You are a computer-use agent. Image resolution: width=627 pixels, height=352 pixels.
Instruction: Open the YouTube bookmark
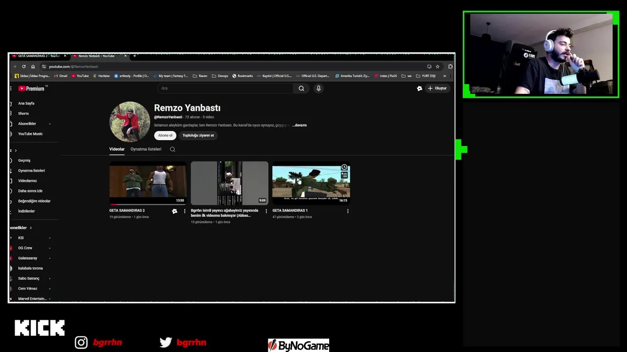tap(80, 76)
